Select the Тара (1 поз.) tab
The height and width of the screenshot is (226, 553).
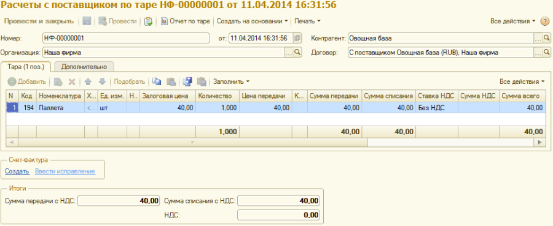click(26, 66)
